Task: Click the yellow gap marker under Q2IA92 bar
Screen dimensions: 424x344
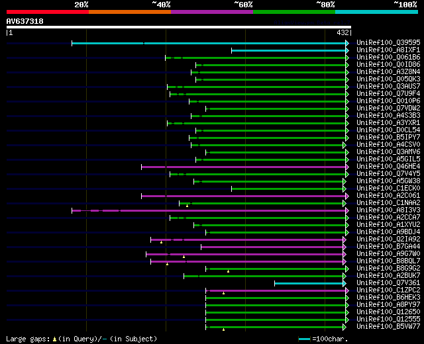Action: point(162,243)
